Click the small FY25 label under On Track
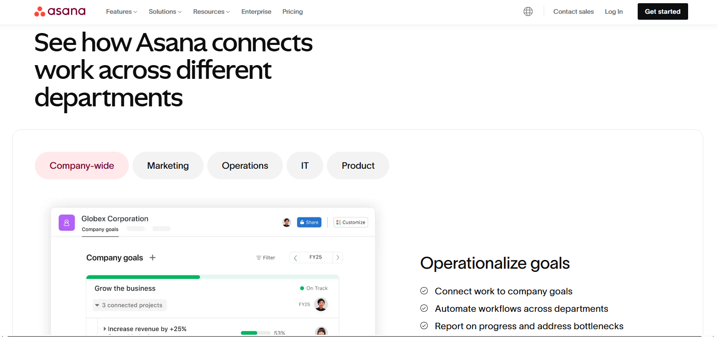Image resolution: width=717 pixels, height=337 pixels. pos(304,304)
